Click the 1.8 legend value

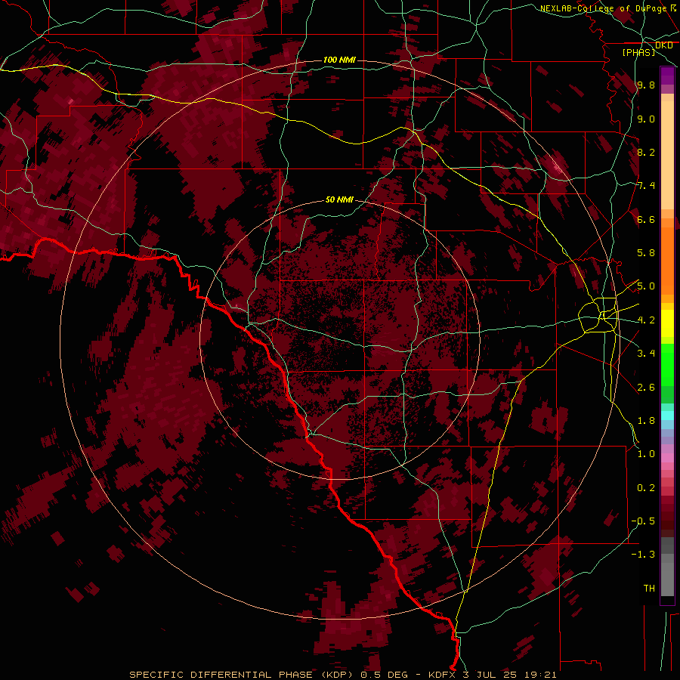coord(646,421)
